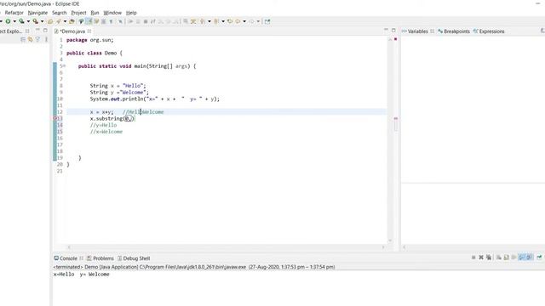Click the Resume debug icon
Screen dimensions: 545x306
point(130,21)
